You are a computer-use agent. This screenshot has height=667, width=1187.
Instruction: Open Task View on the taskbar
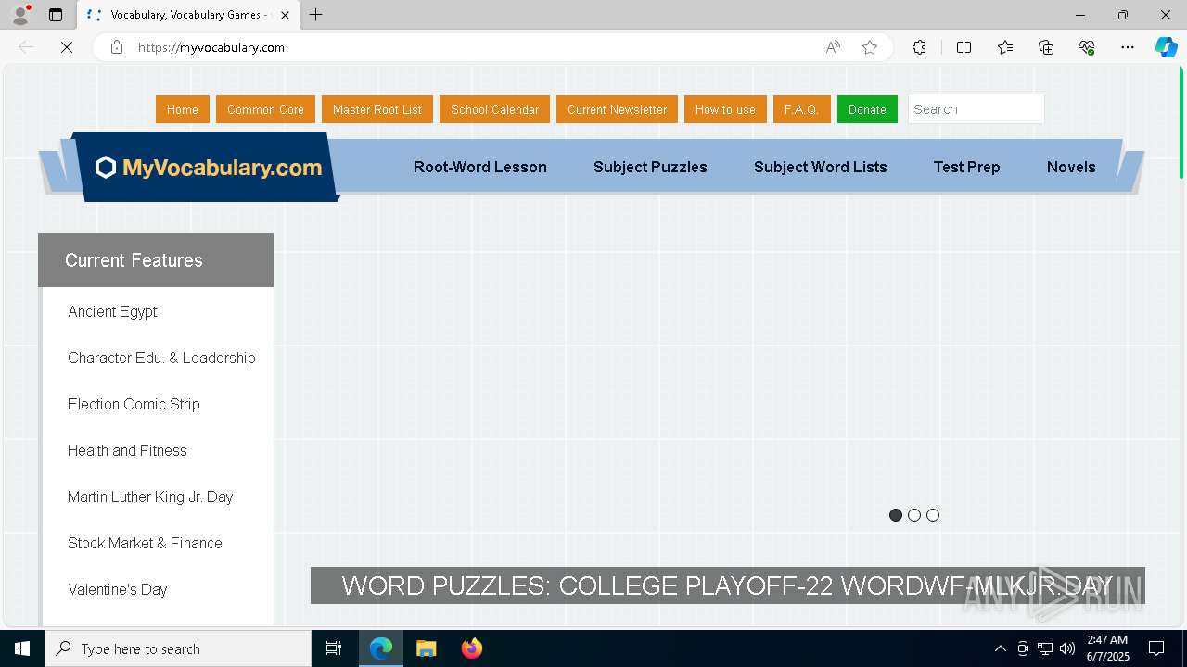click(x=334, y=648)
